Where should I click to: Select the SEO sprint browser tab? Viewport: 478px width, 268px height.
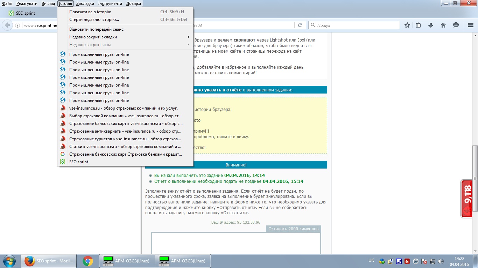tap(31, 13)
